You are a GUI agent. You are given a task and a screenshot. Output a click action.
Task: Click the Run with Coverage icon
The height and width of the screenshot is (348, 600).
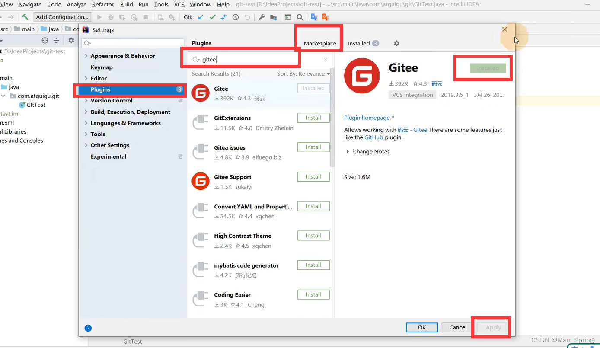coord(122,17)
